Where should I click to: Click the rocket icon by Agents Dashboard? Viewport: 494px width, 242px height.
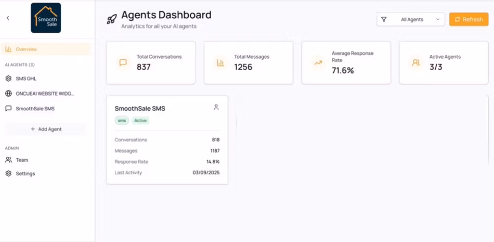(112, 19)
